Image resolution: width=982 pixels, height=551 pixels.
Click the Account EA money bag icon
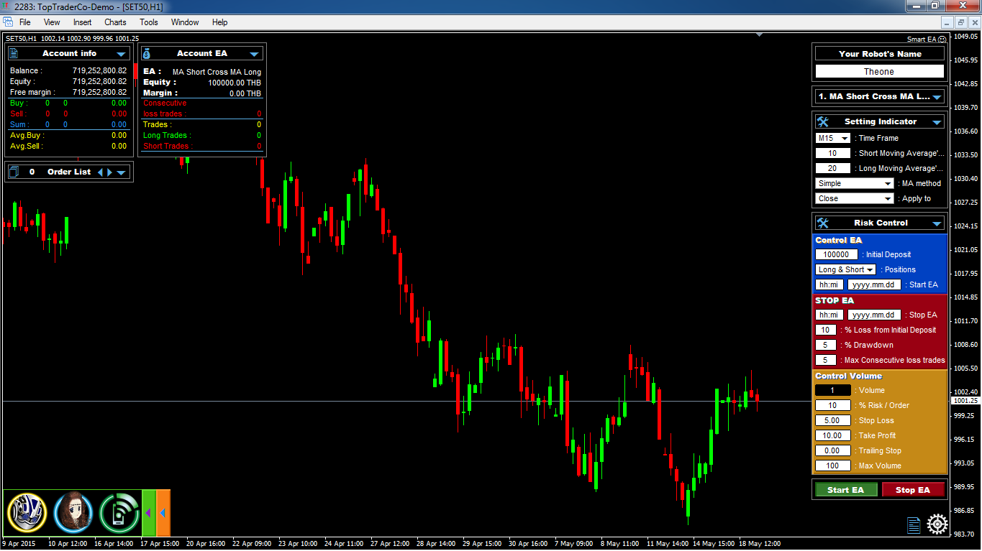147,53
